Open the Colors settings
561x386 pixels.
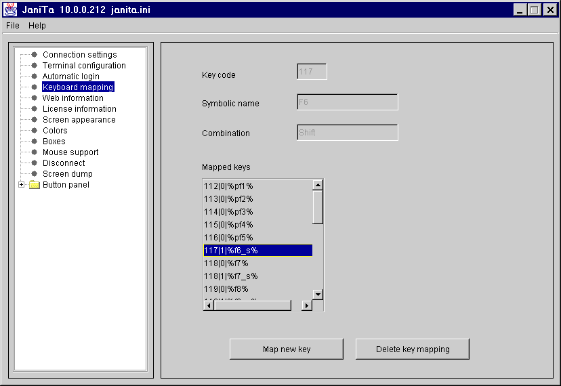[x=55, y=130]
